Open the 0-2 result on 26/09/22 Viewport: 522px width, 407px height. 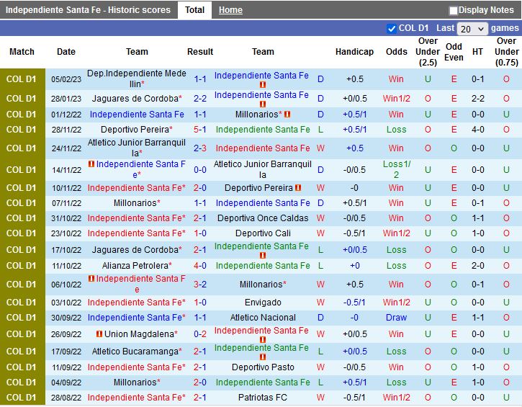200,334
